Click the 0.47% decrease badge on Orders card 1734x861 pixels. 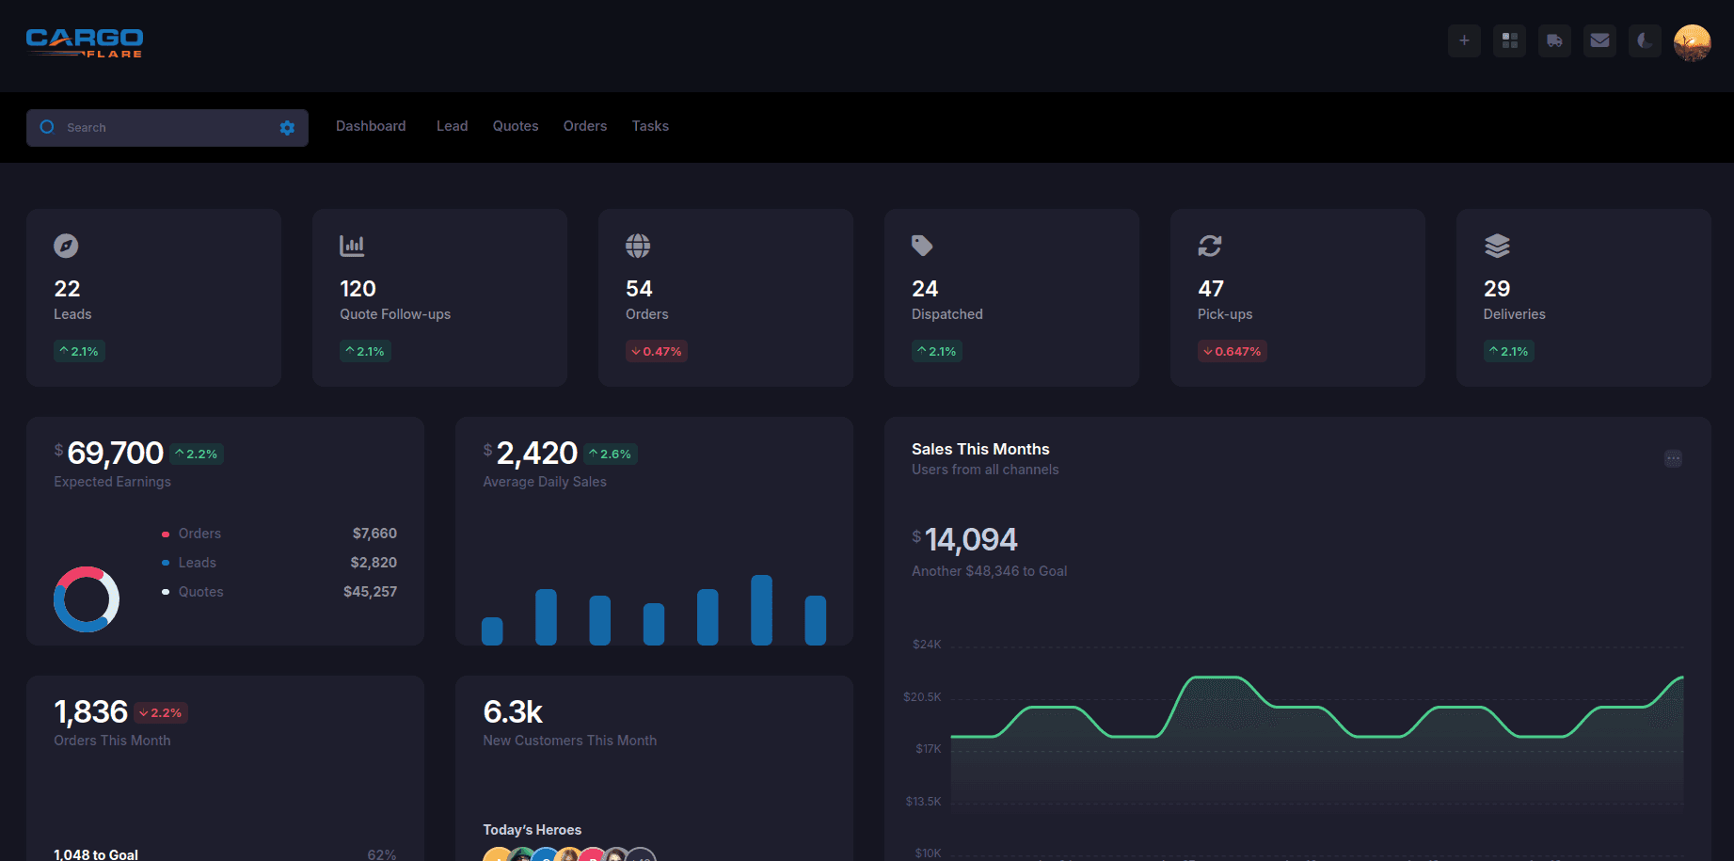point(657,351)
